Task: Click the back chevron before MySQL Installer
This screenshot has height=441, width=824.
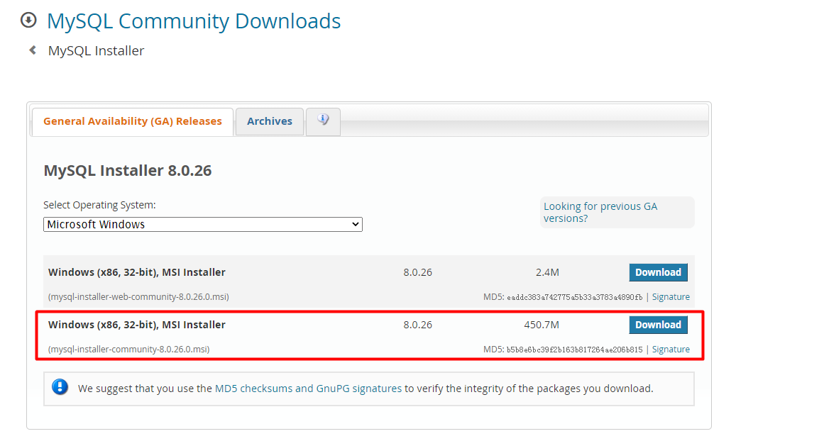Action: point(33,50)
